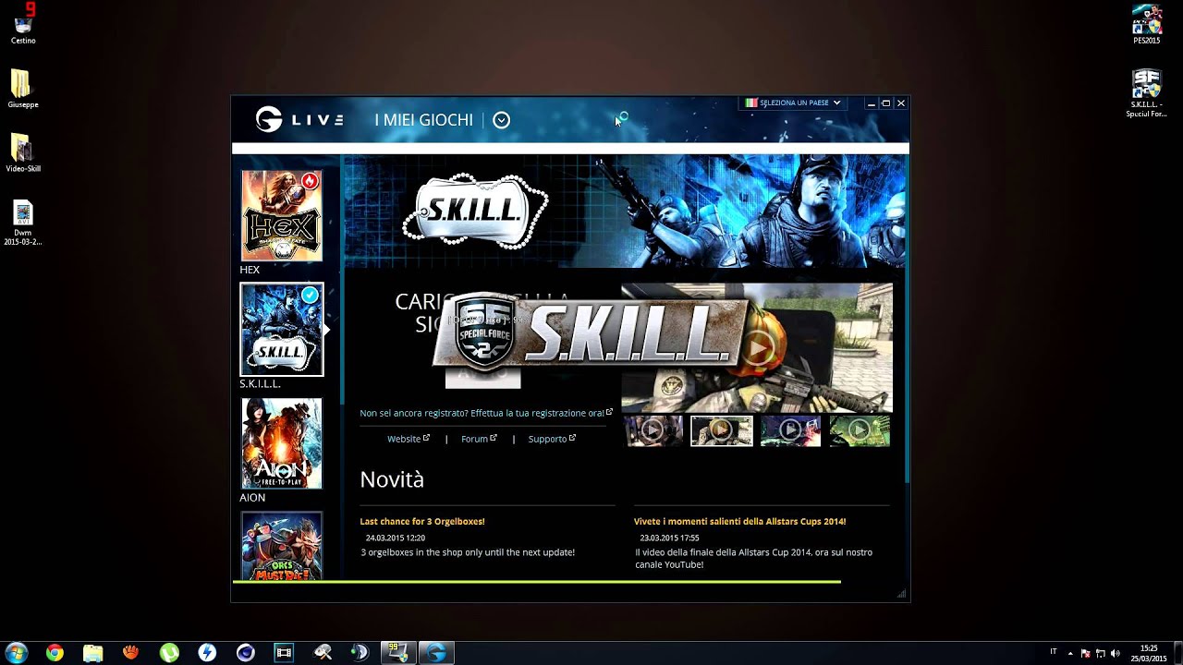The image size is (1183, 665).
Task: Click the S.K.I.L.L. dog tag banner logo
Action: tap(476, 211)
